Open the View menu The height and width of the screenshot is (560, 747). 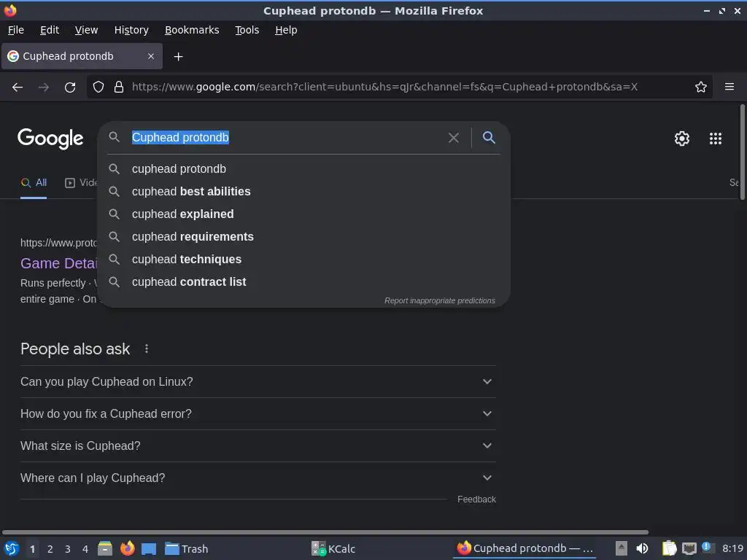tap(86, 30)
